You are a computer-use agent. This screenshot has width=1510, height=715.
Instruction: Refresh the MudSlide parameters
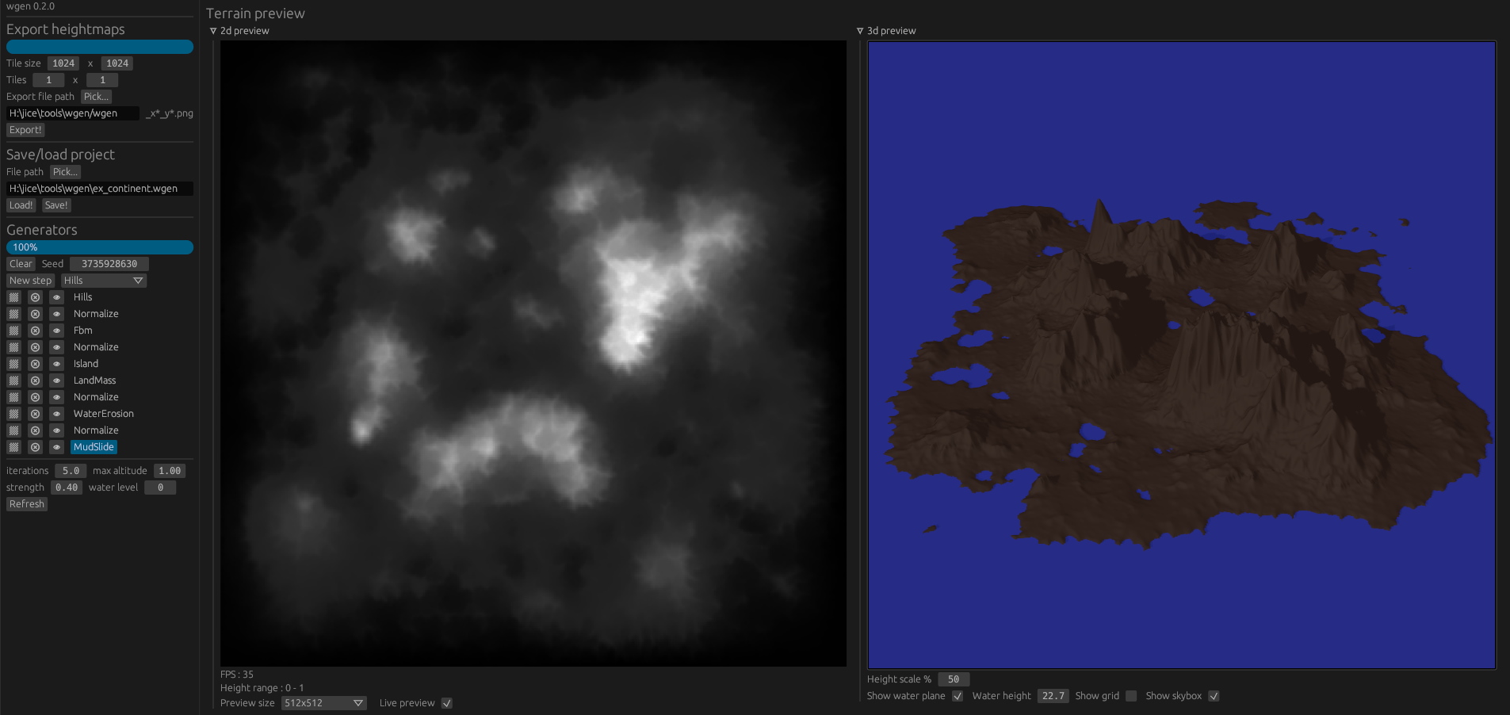coord(27,504)
